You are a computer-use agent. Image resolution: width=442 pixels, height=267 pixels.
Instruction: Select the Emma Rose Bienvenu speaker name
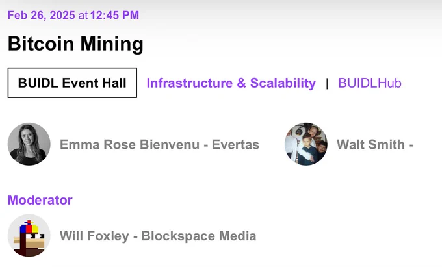coord(129,144)
